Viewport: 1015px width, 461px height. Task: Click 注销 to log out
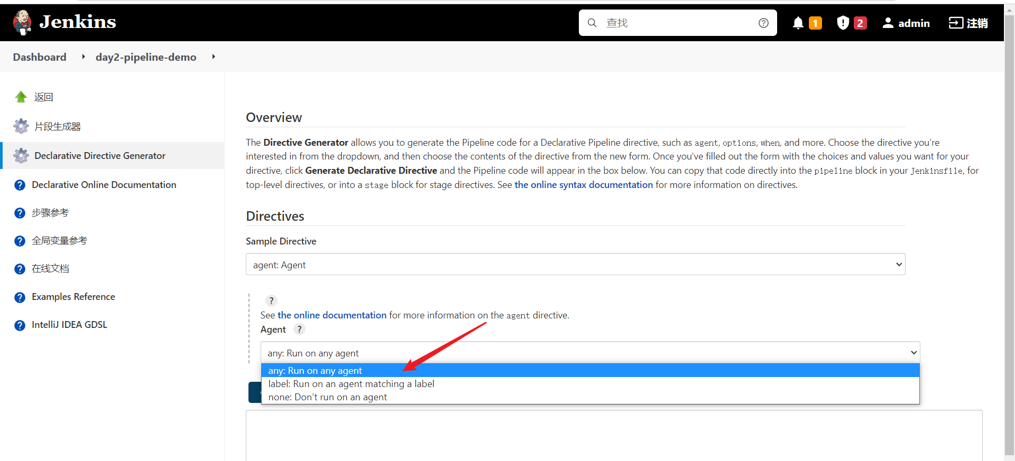(977, 23)
